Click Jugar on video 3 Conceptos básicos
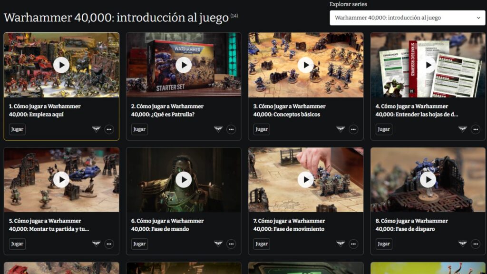 [262, 129]
